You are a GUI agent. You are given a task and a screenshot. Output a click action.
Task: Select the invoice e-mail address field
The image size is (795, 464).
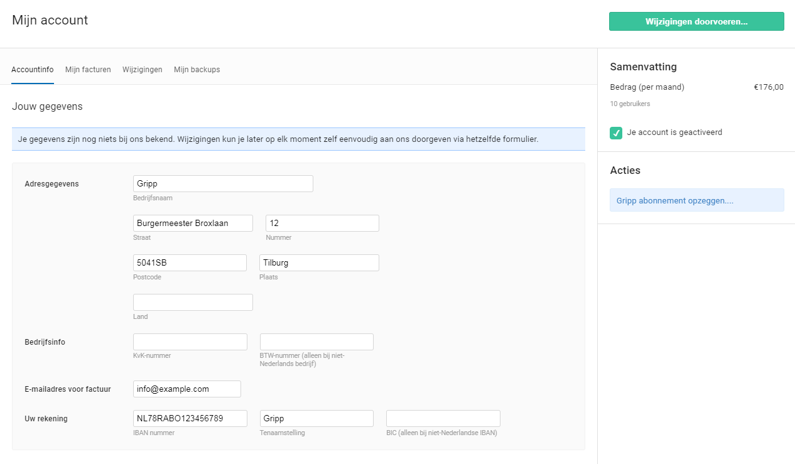pos(187,389)
